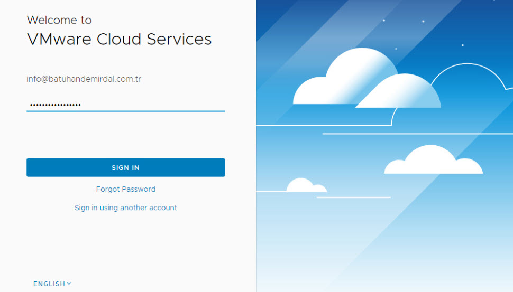This screenshot has height=292, width=513.
Task: Click the word ENGLISH in the language selector
Action: pyautogui.click(x=49, y=284)
